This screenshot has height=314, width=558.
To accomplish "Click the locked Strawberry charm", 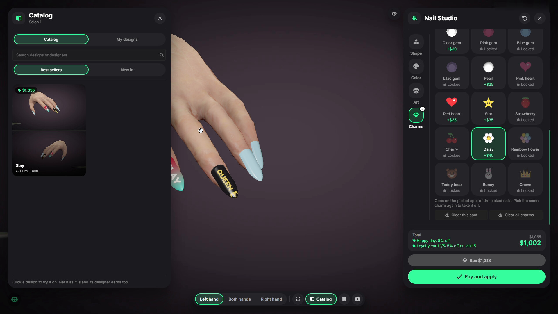I will tap(525, 108).
